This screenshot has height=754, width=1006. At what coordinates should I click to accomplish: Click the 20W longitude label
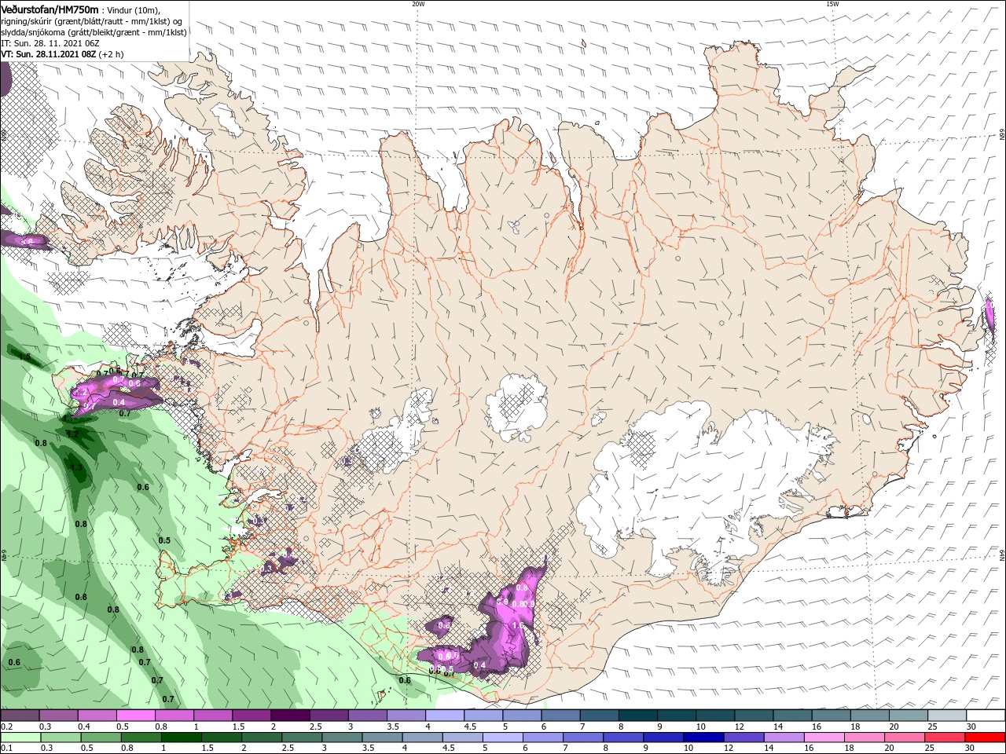coord(418,3)
